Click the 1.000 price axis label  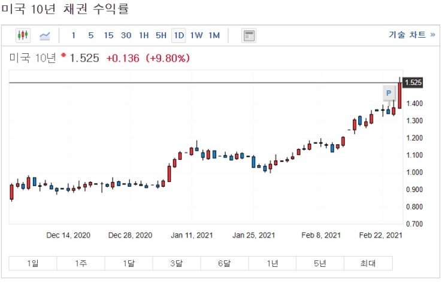(414, 172)
